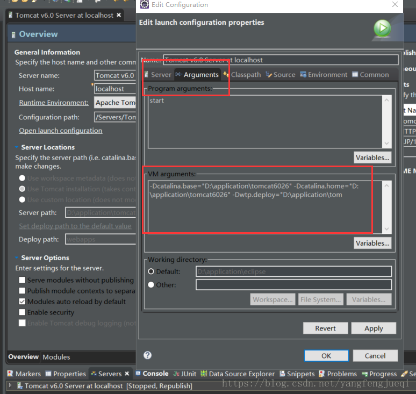Switch to the Common tab

370,75
